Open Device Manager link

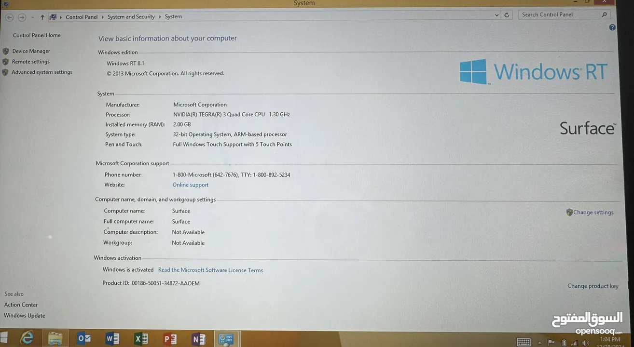31,51
